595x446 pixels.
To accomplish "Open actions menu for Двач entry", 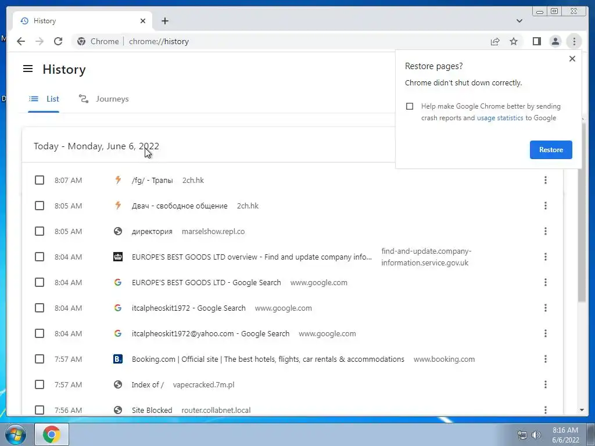I will click(x=545, y=206).
